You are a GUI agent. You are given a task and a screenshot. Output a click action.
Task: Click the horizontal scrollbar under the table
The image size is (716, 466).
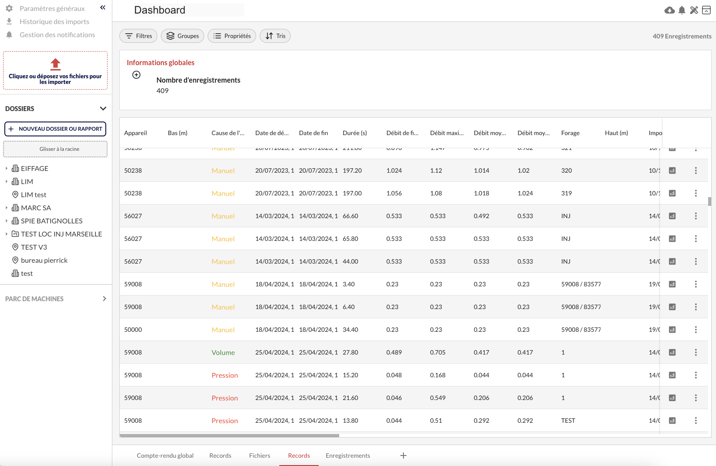(229, 435)
